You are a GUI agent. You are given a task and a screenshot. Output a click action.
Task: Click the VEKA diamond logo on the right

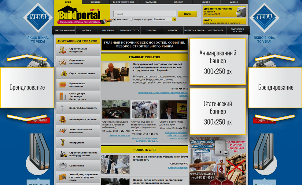click(264, 17)
